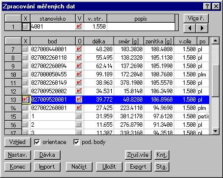This screenshot has width=223, height=178.
Task: Click length value 11.655
Action: tap(99, 125)
